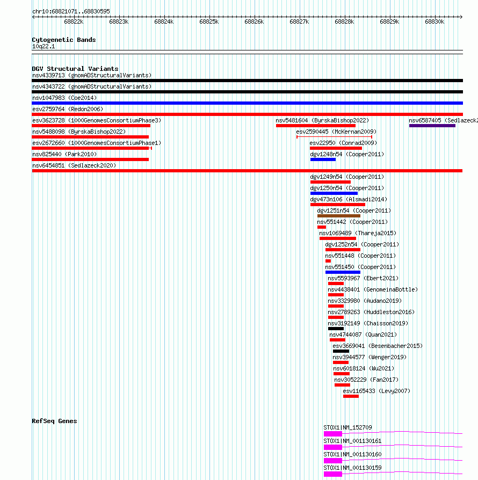Click the STOX1|NM_001130161 transcript label
478x480 pixels.
coord(352,441)
